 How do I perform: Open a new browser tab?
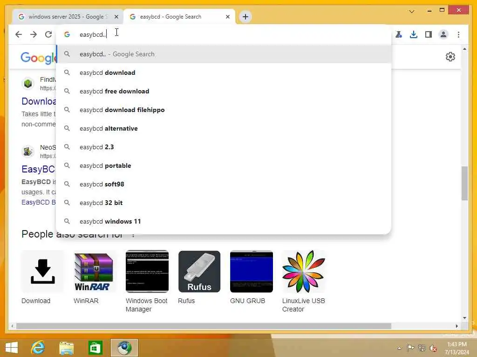[x=245, y=17]
